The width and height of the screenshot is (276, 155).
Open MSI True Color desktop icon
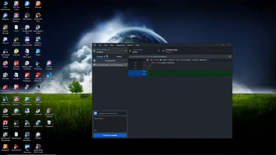[x=16, y=5]
